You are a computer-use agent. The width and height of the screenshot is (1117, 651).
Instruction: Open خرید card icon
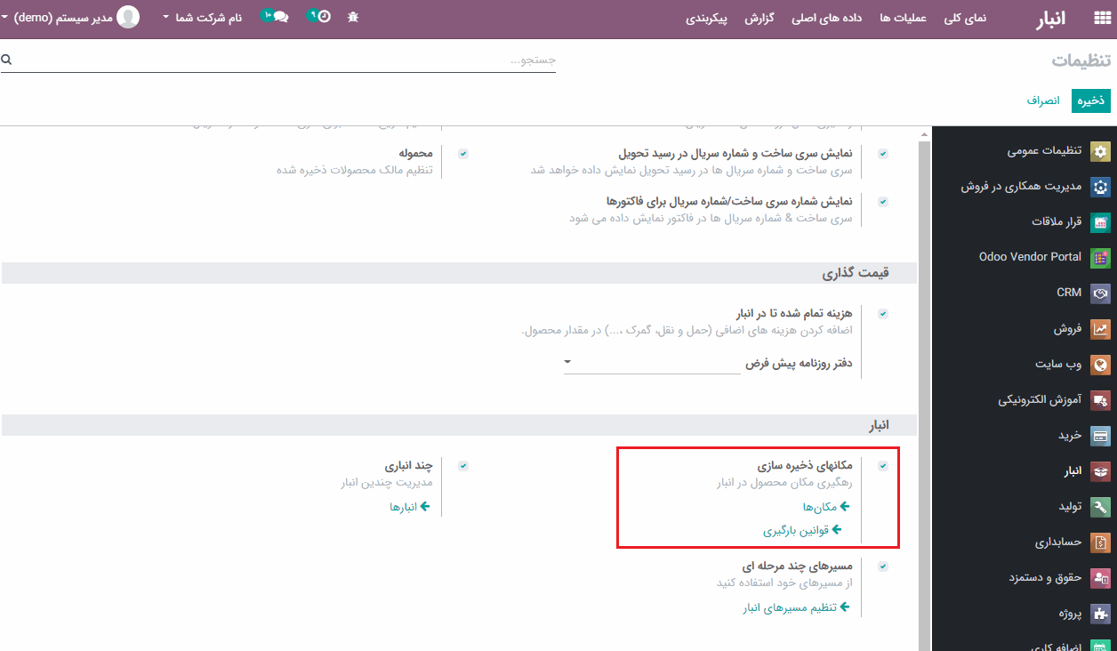(1101, 436)
